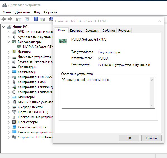Collapse the Home-PC root node

point(4,27)
